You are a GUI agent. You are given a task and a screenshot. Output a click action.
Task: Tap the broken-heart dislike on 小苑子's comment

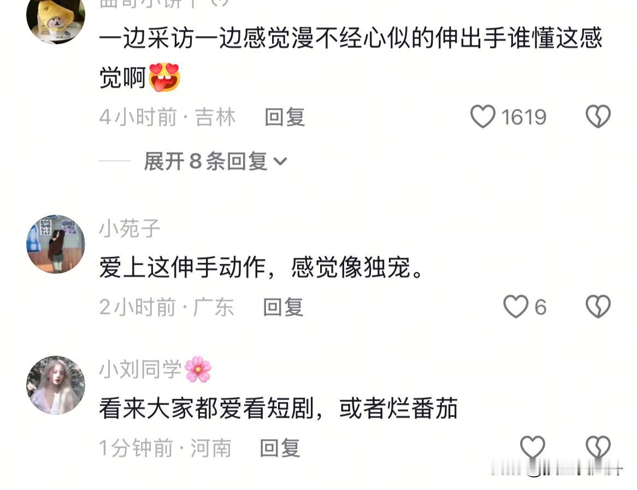[x=598, y=306]
